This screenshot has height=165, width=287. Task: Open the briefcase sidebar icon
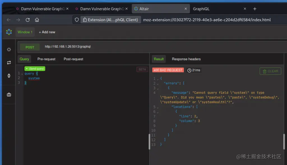tap(9, 95)
